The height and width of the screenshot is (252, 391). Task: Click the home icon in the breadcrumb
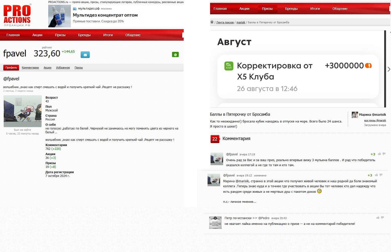coord(212,22)
